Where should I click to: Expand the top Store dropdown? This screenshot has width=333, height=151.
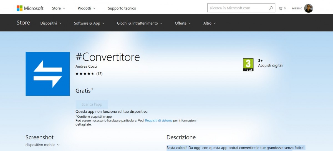pos(59,8)
